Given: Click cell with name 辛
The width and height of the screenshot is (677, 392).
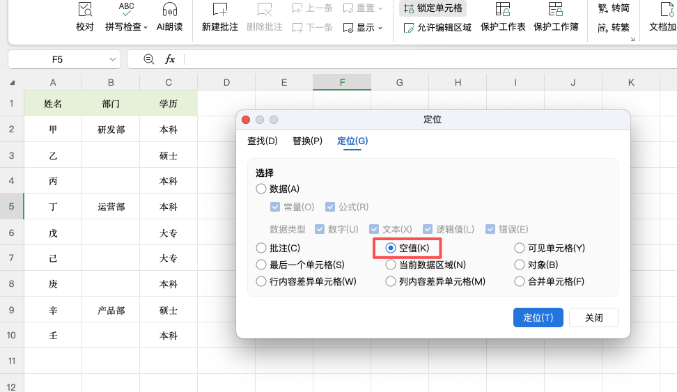Looking at the screenshot, I should point(53,310).
